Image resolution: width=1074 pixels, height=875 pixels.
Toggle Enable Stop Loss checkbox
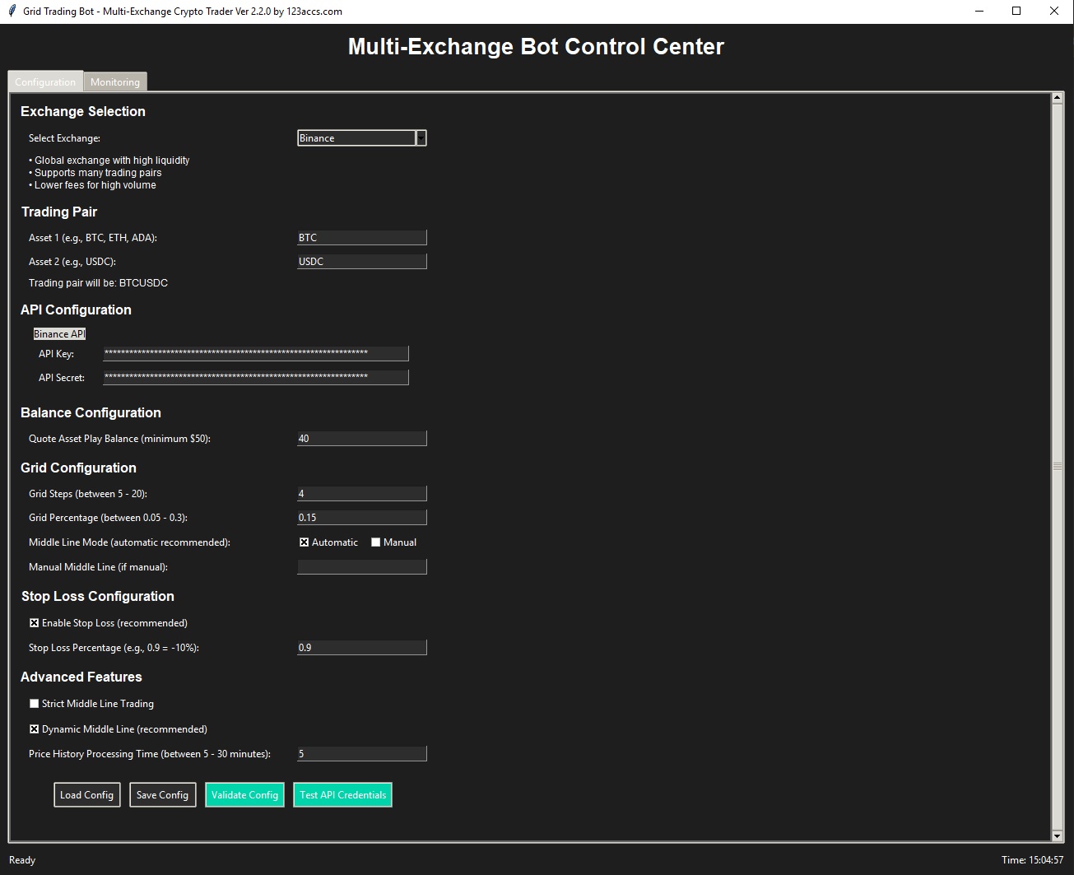(35, 623)
